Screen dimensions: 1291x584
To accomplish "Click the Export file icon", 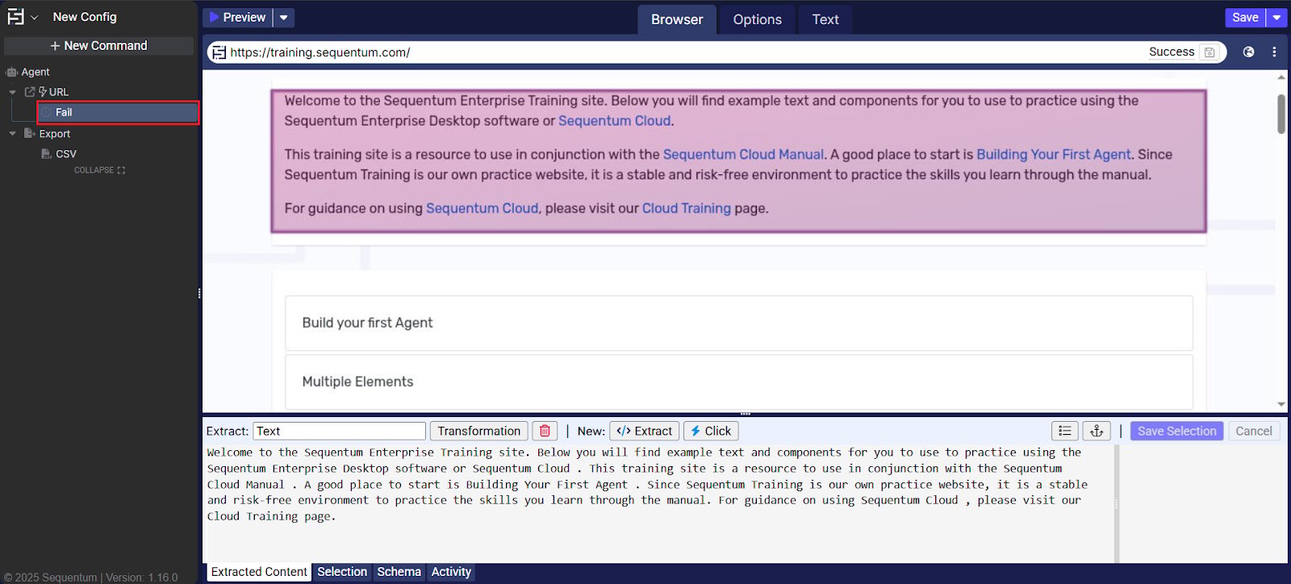I will point(30,133).
